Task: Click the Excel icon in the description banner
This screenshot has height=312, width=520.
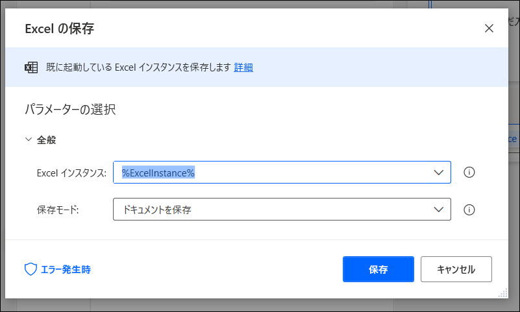Action: (x=31, y=67)
